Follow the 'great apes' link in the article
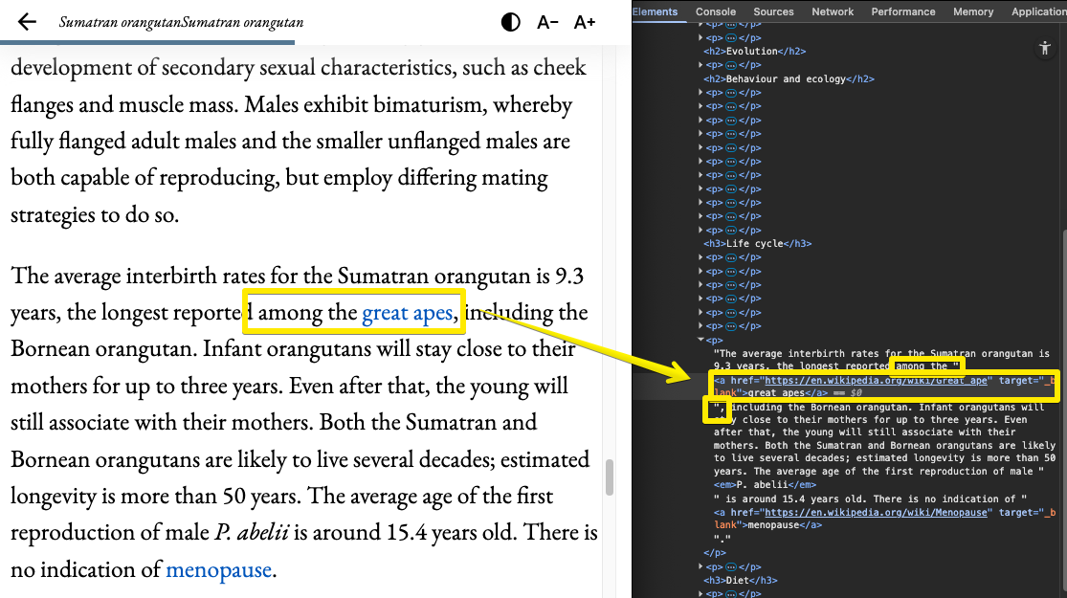 tap(407, 313)
